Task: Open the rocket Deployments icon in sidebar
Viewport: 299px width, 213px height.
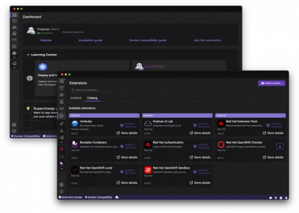Action: tap(62, 124)
